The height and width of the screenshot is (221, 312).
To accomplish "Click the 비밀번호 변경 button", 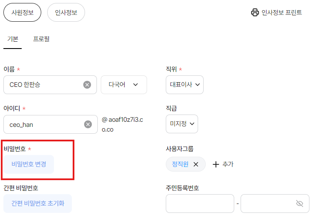I will 29,164.
